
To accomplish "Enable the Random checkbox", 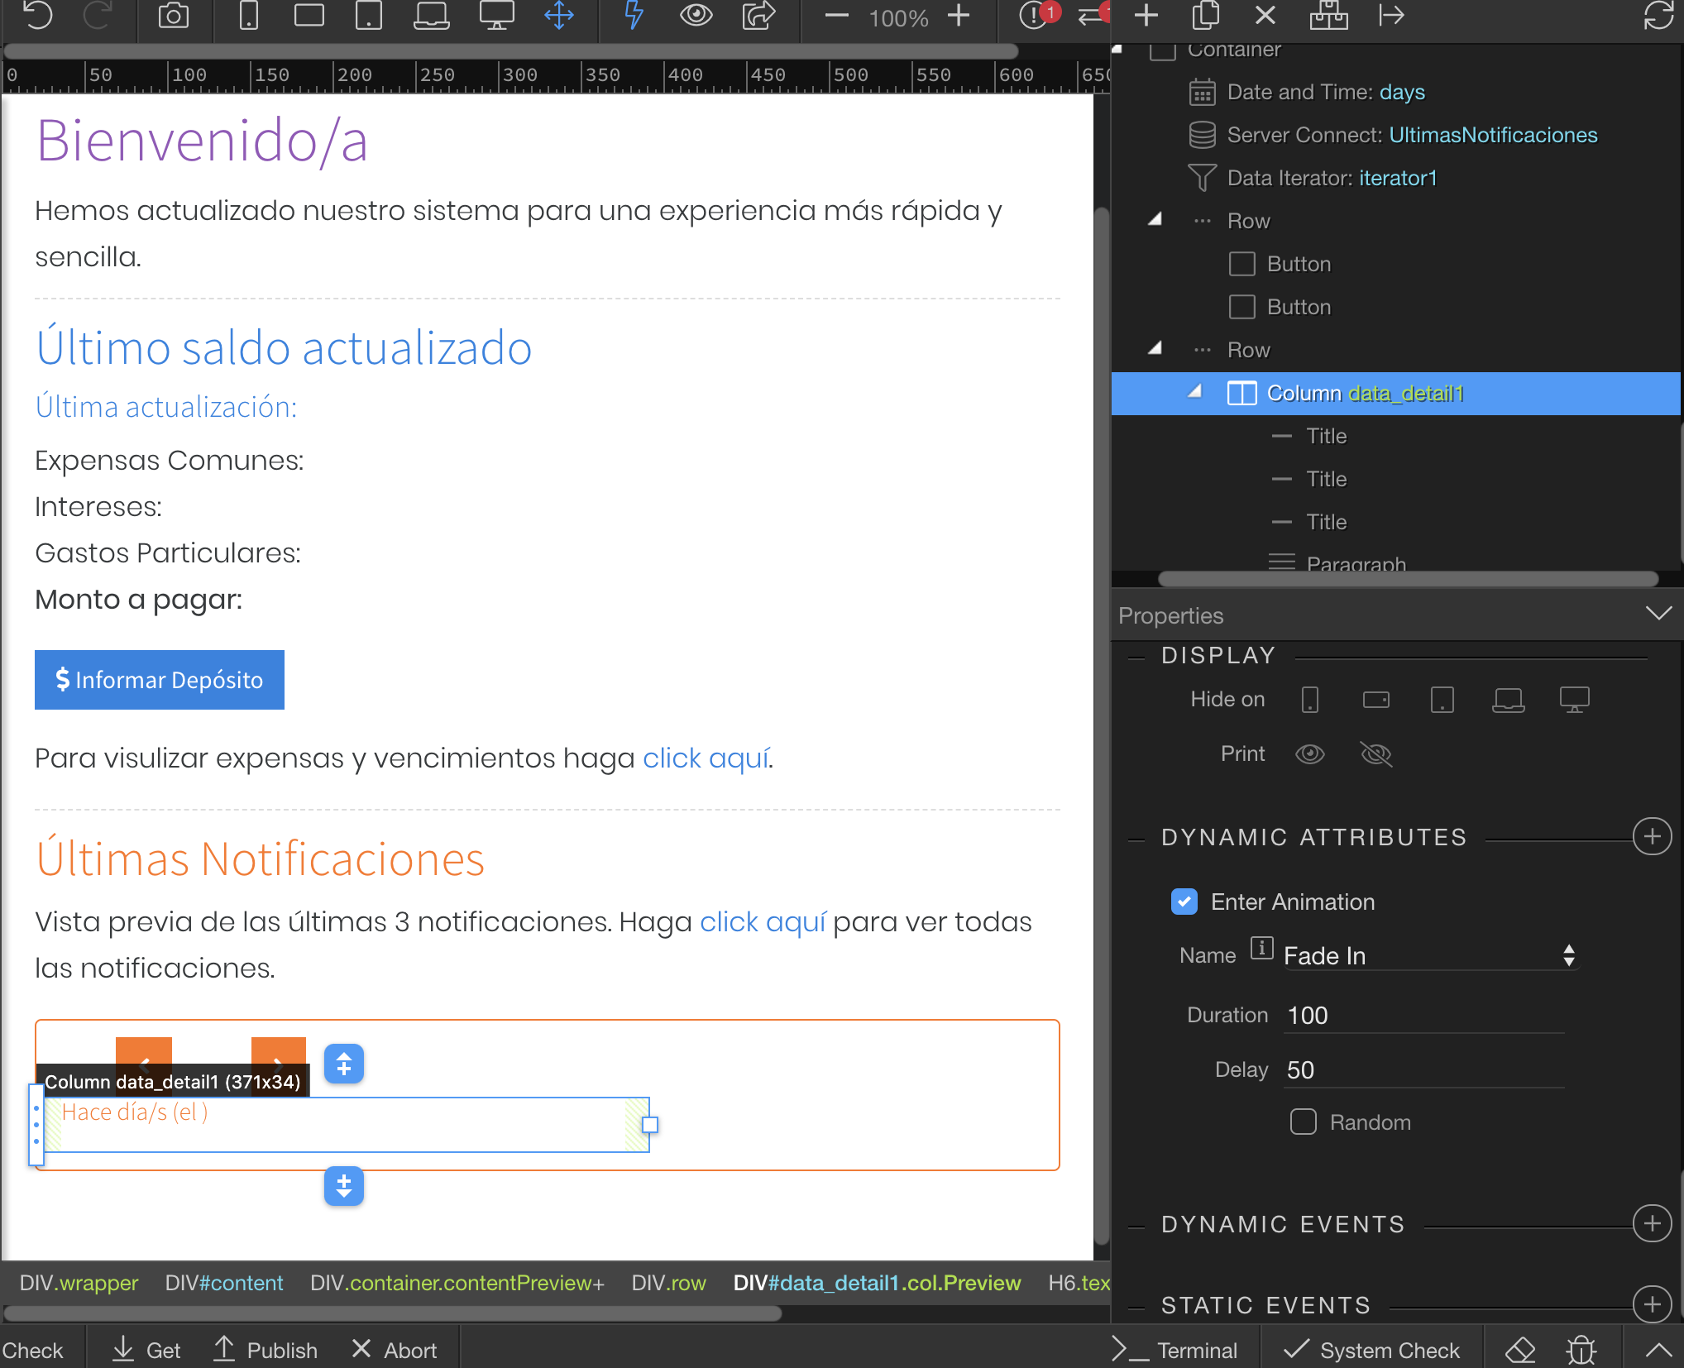I will click(x=1303, y=1122).
